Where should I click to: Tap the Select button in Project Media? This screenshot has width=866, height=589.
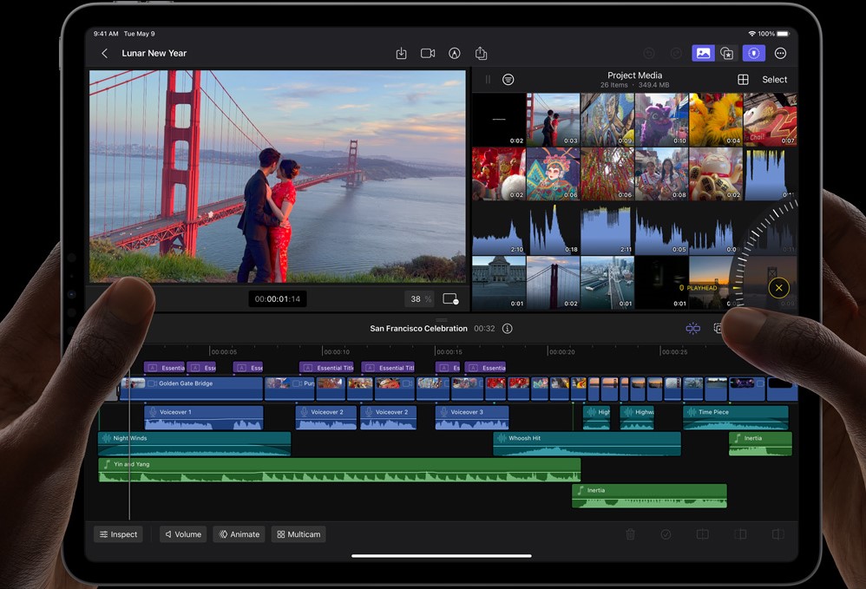(774, 80)
